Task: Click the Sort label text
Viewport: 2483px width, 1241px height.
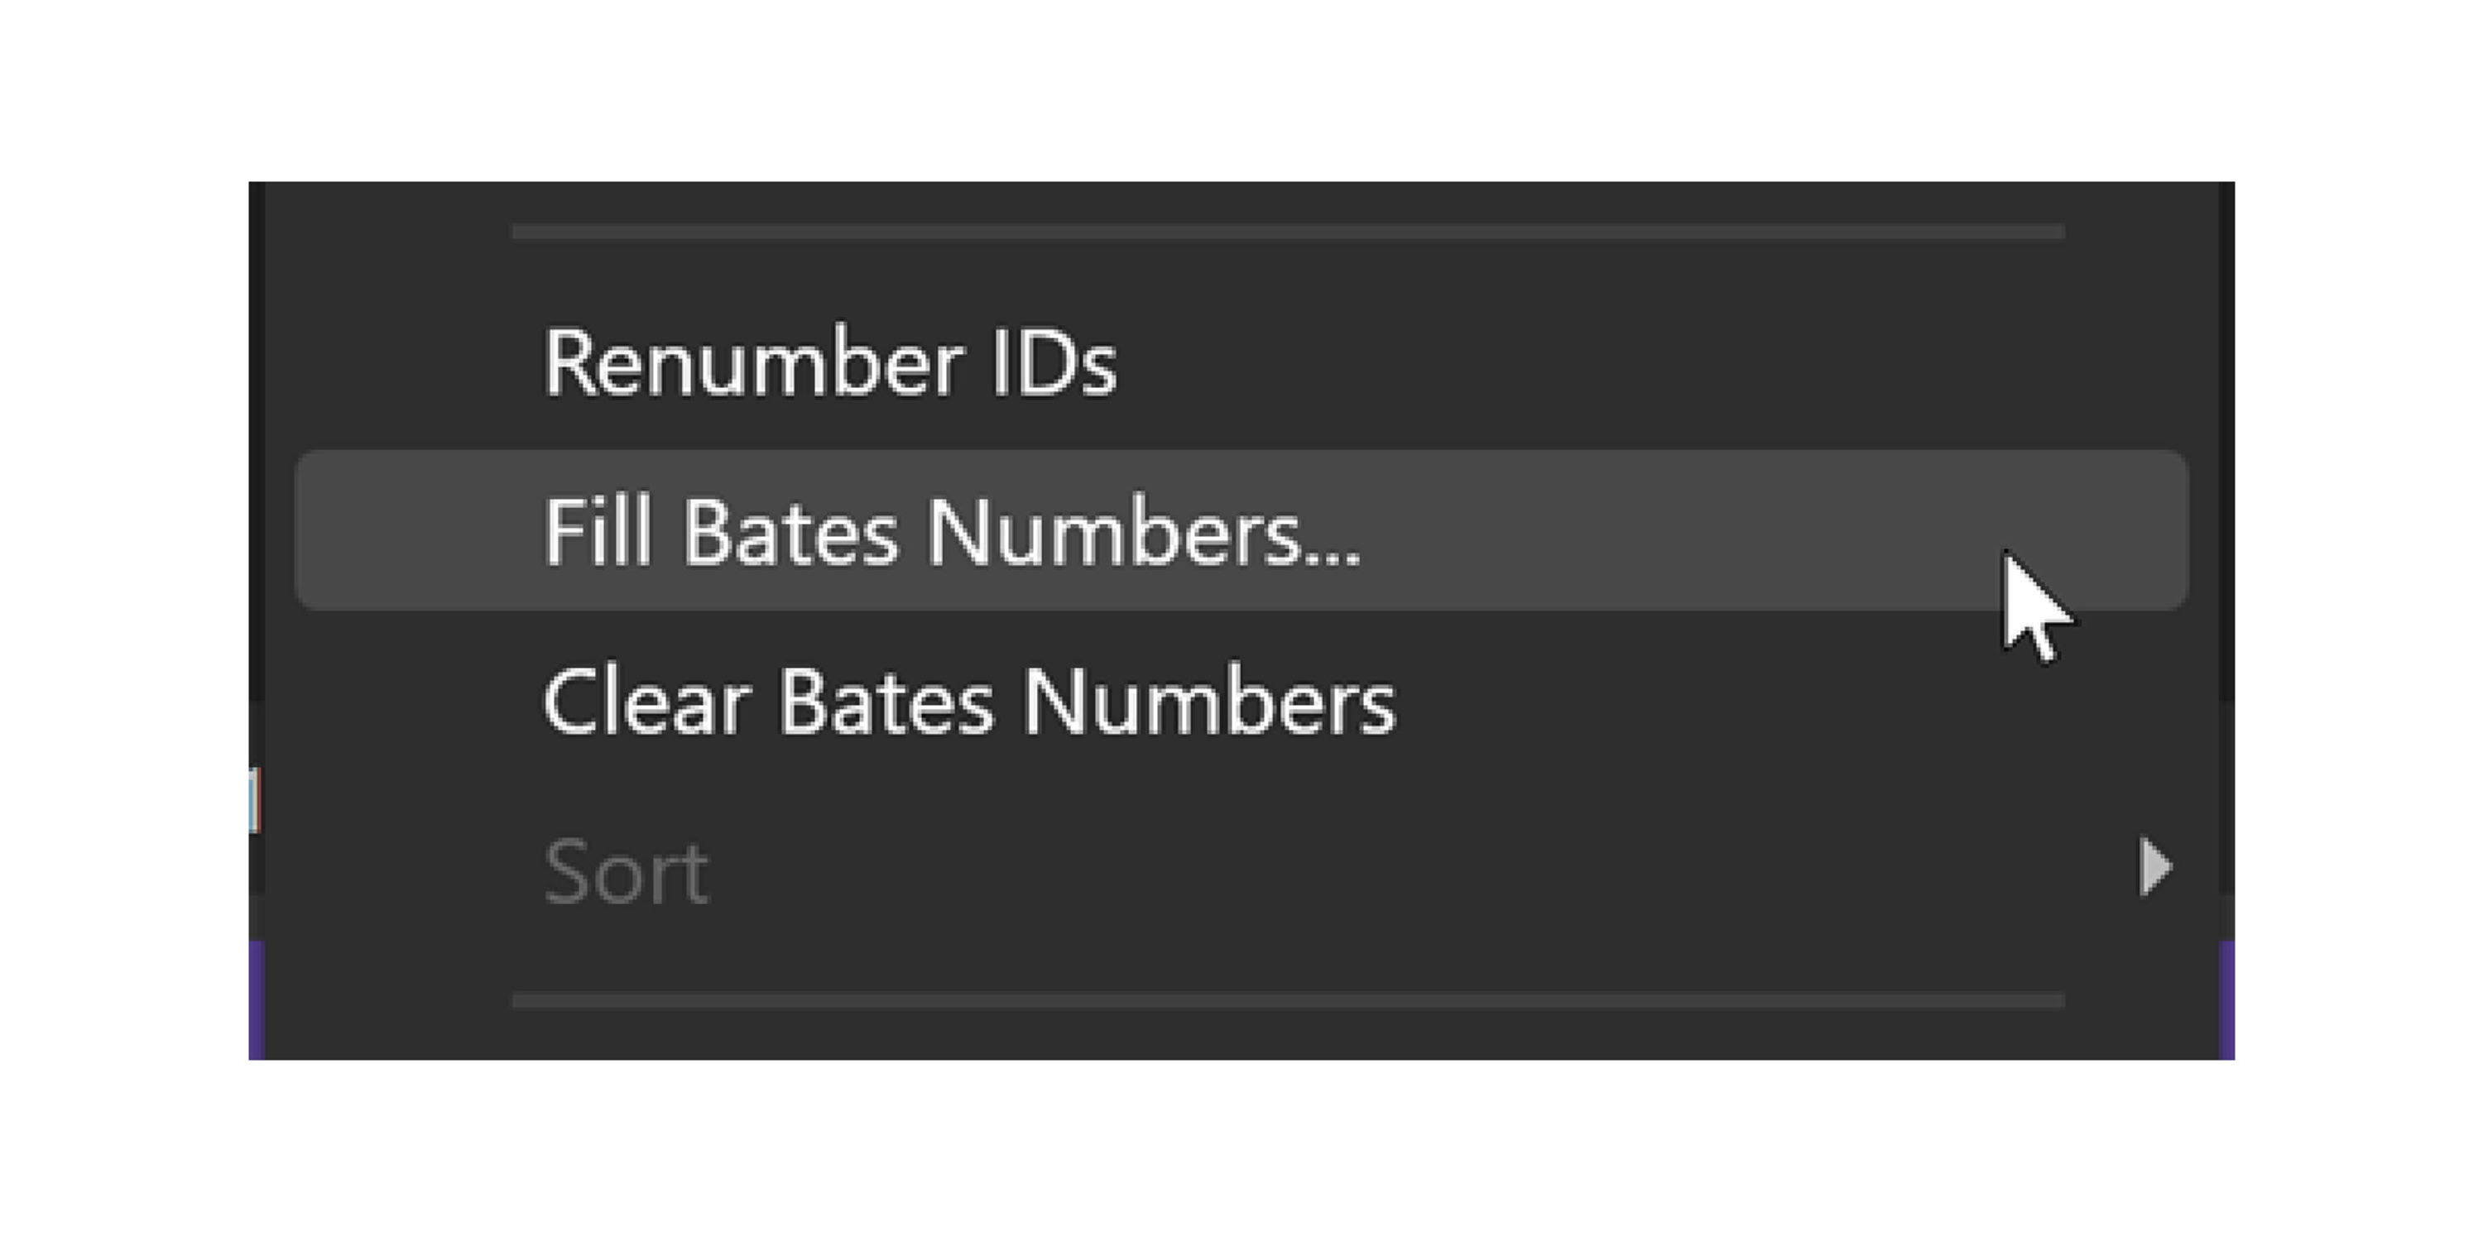Action: pos(627,871)
